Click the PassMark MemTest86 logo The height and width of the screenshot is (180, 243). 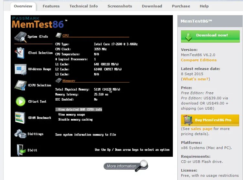tap(40, 23)
